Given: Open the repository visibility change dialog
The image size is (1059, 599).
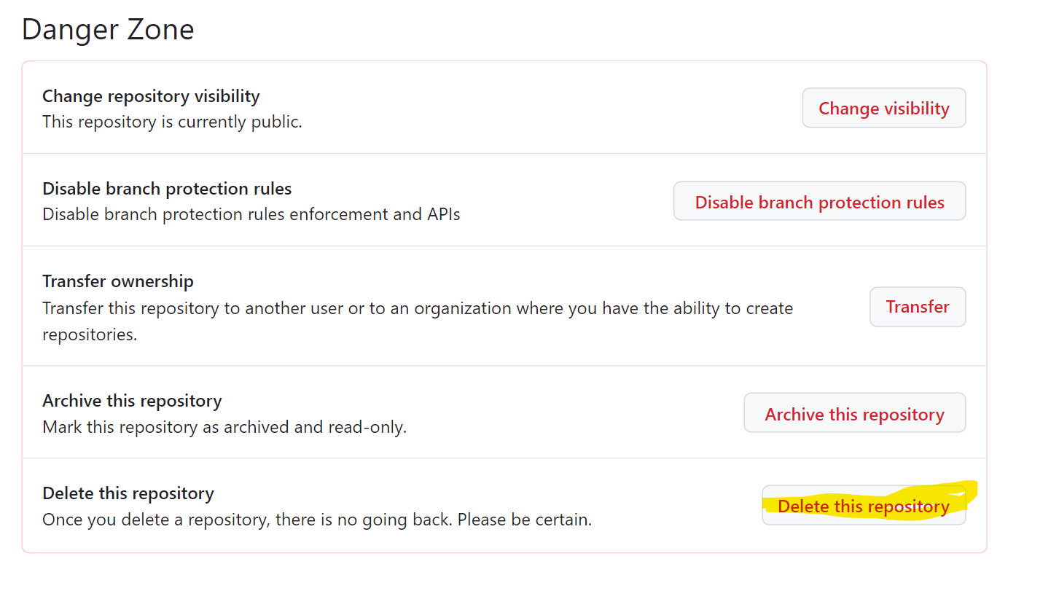Looking at the screenshot, I should click(883, 107).
